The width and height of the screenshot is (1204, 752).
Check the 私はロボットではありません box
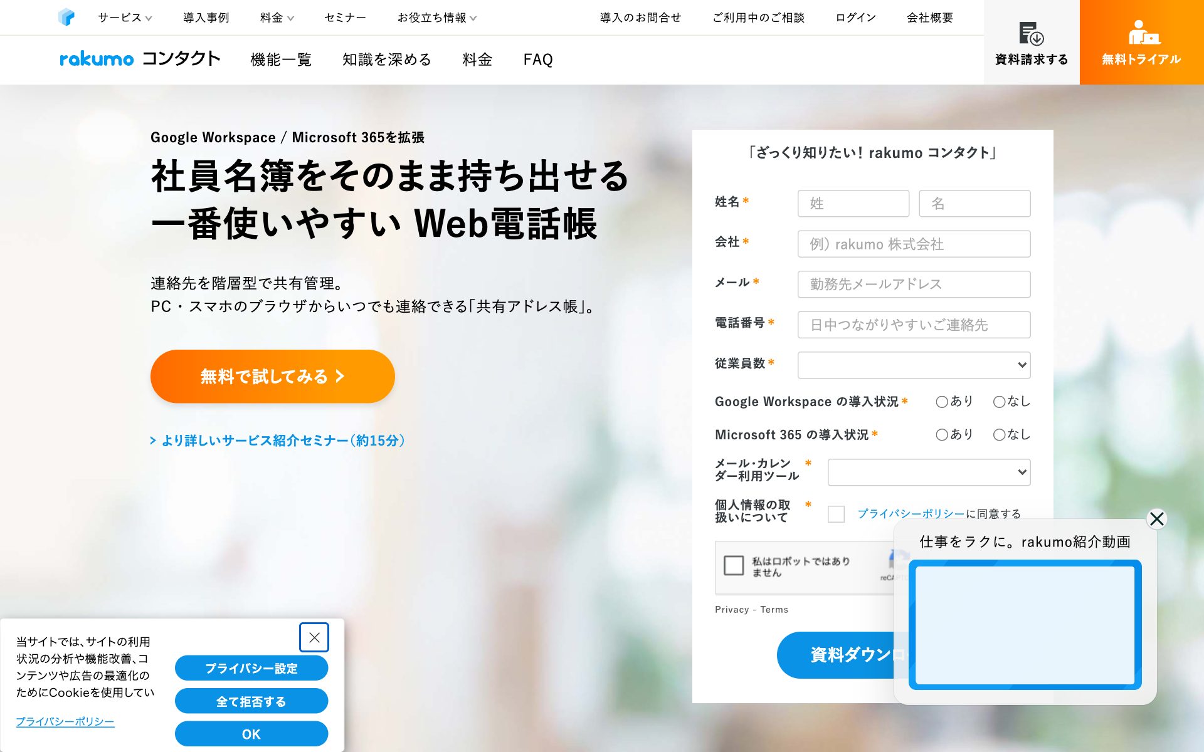[x=734, y=565]
